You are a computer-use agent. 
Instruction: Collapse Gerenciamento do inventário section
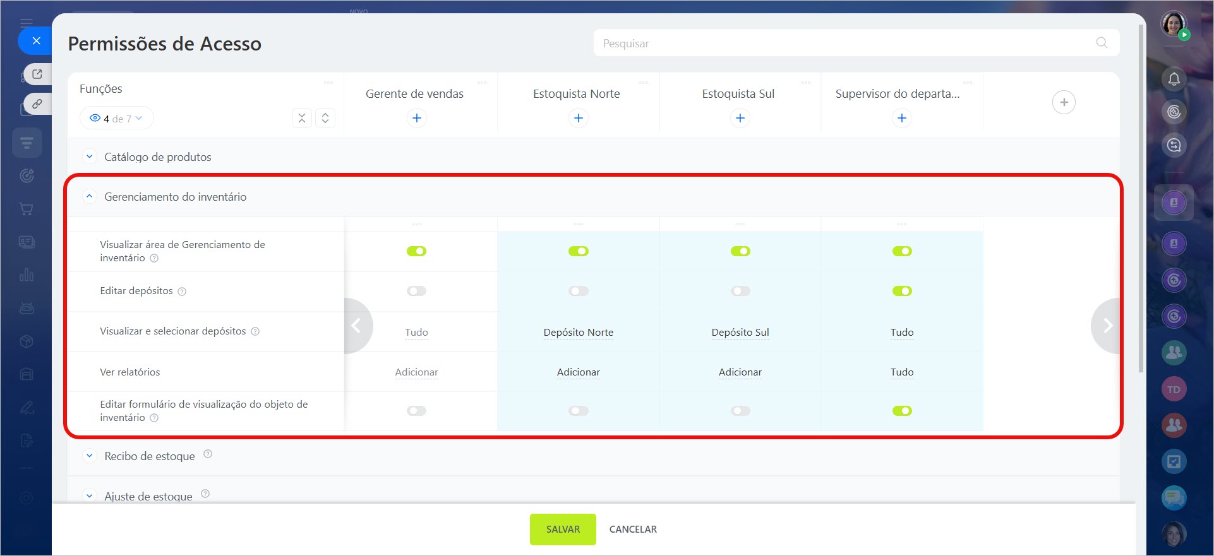90,196
